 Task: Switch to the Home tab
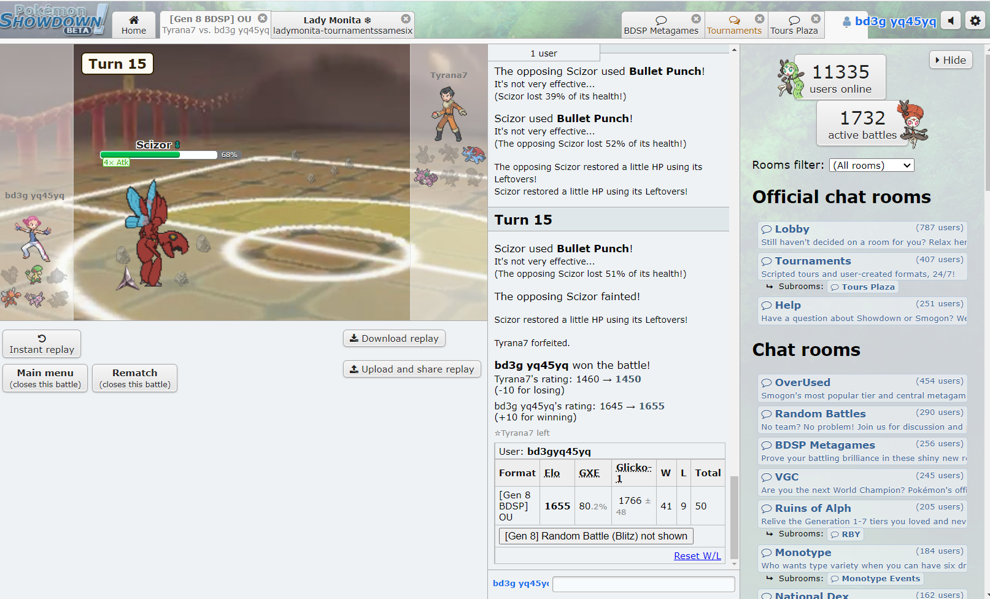tap(134, 25)
